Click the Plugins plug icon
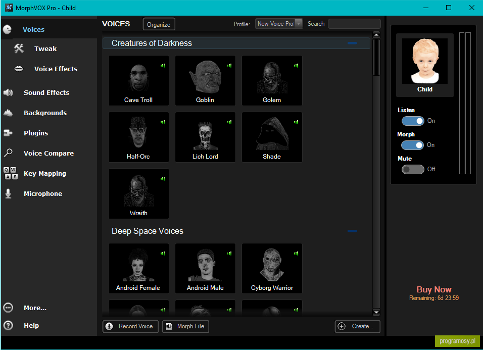The width and height of the screenshot is (483, 350). 8,133
